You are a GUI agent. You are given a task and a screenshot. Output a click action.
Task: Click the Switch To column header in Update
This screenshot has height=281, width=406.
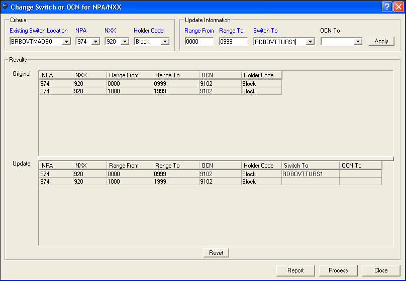tap(310, 166)
